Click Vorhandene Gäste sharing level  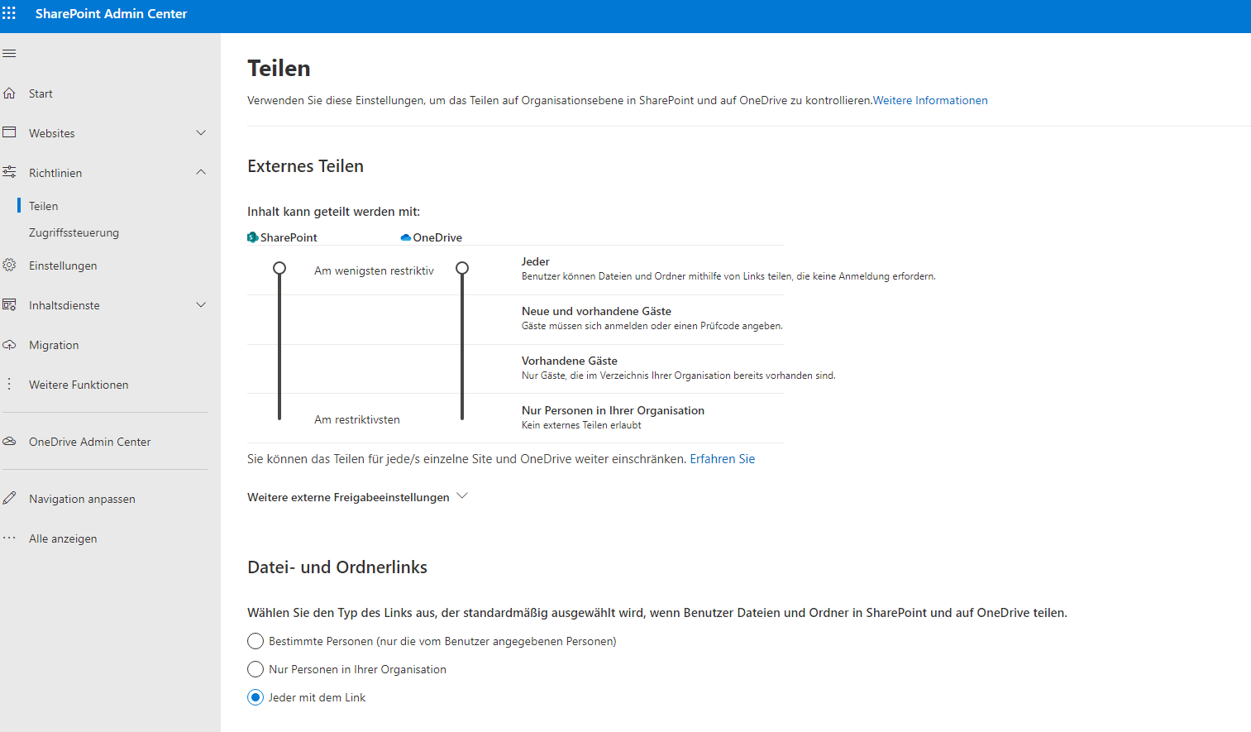point(570,361)
